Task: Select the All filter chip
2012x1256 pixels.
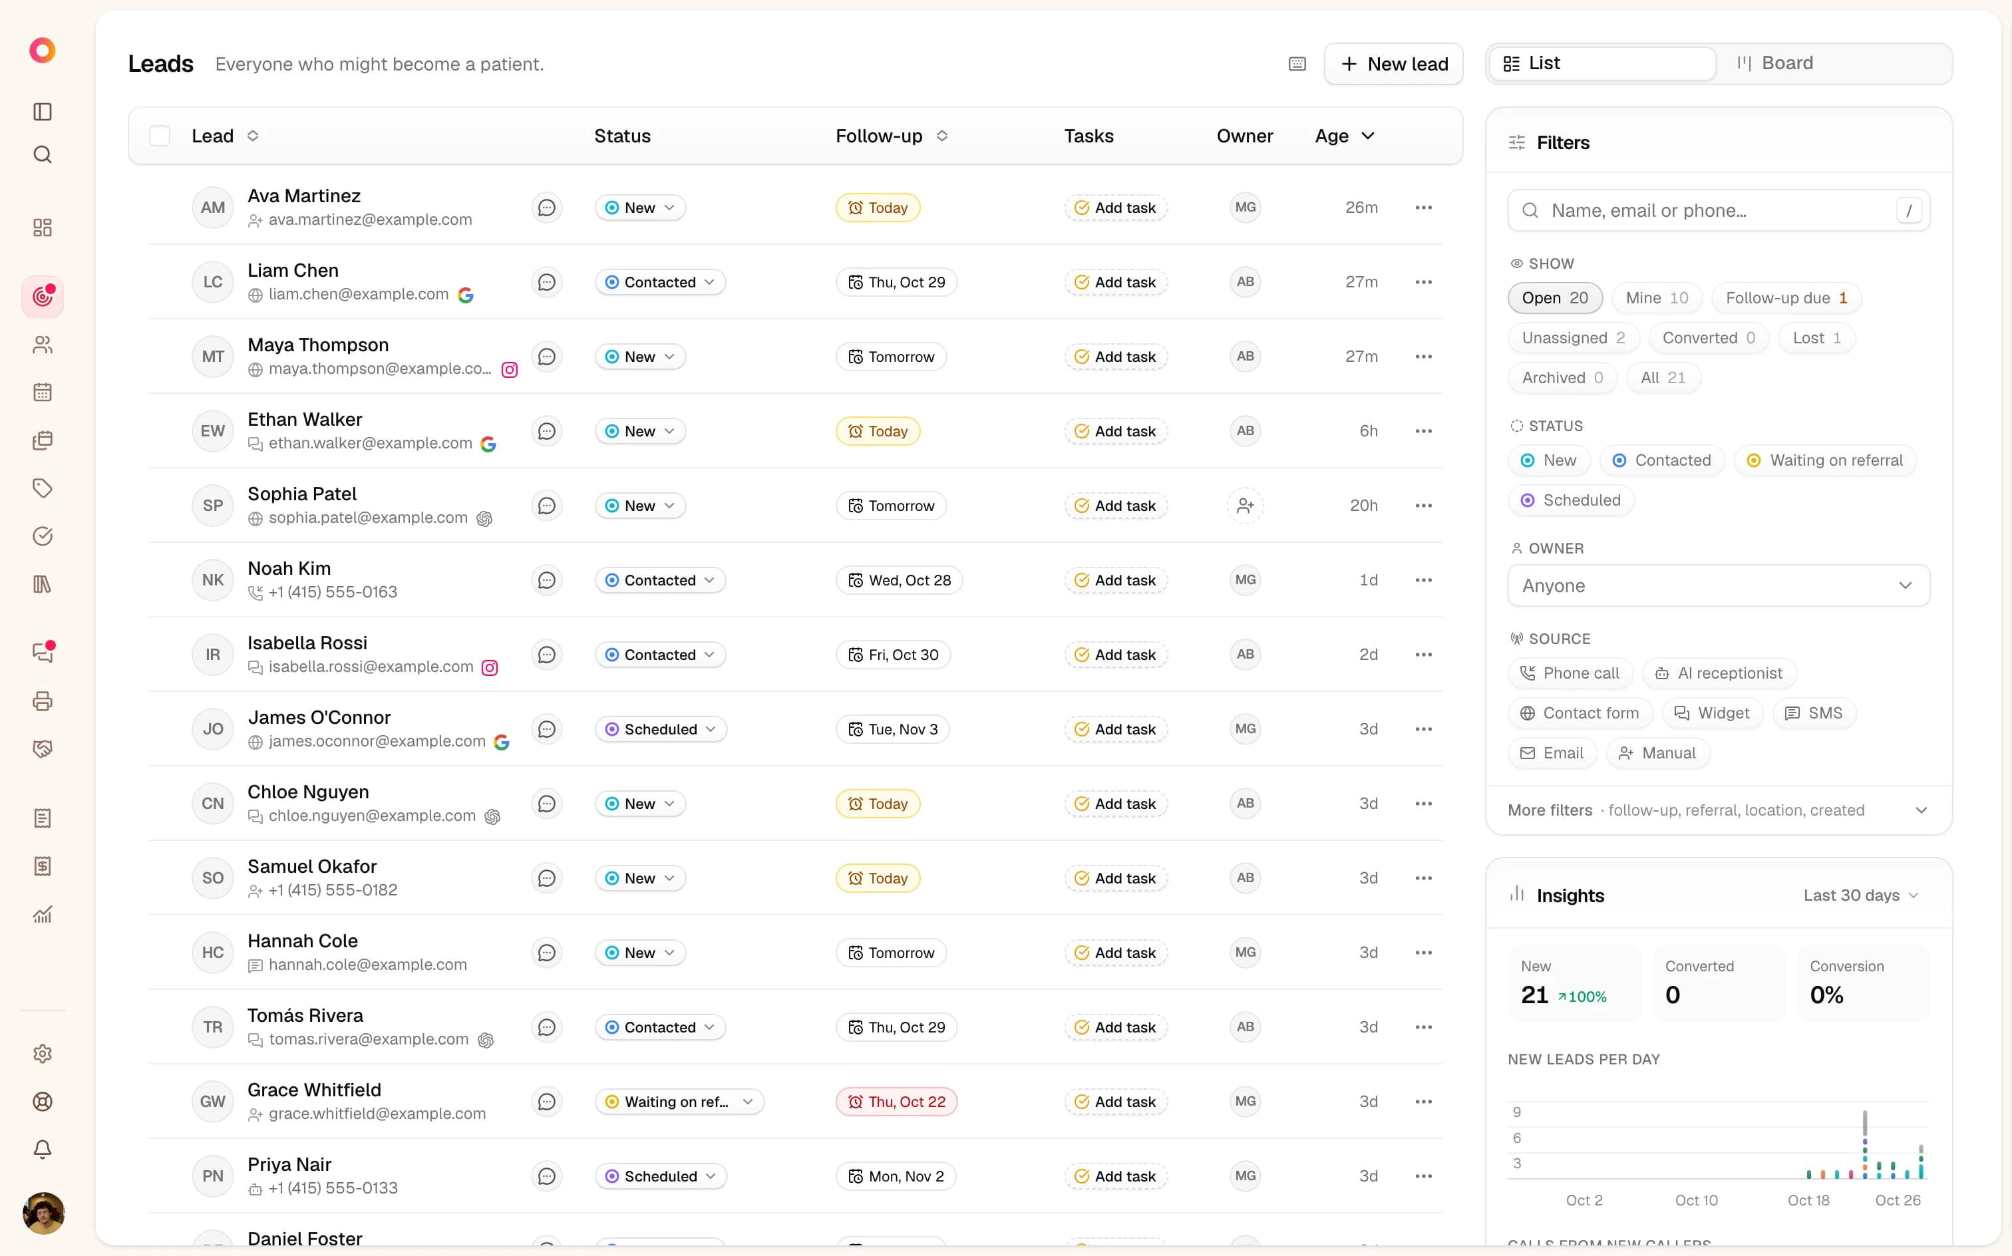Action: coord(1663,378)
